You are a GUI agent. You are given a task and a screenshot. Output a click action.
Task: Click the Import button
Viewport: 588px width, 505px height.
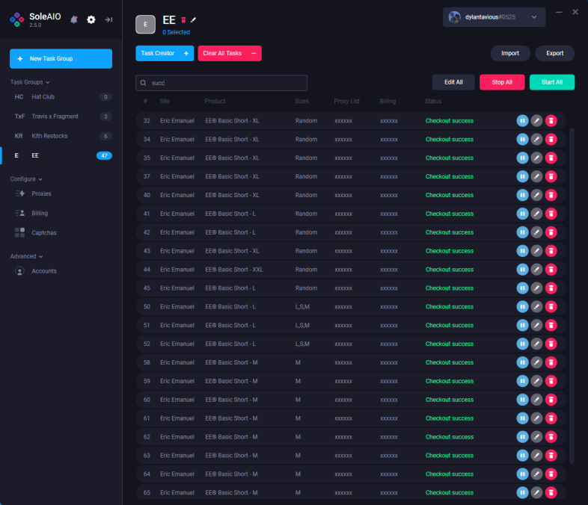[510, 53]
